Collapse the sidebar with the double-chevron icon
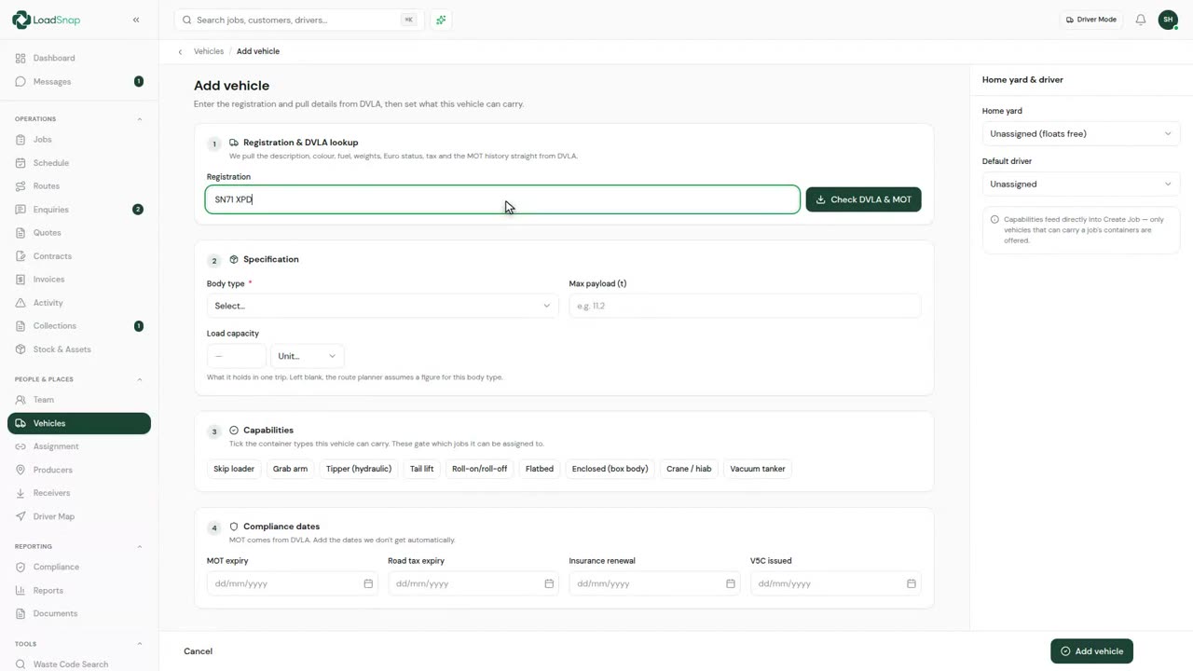Image resolution: width=1193 pixels, height=671 pixels. 136,20
